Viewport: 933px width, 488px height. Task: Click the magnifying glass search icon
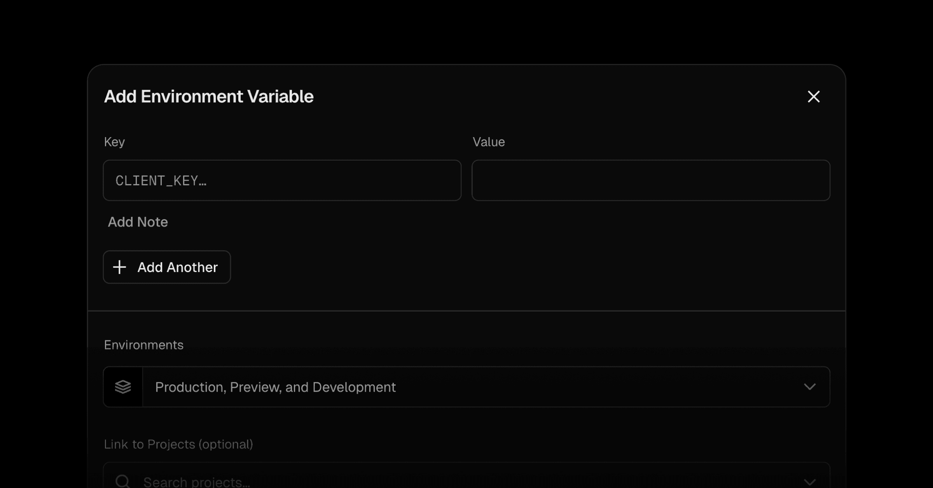click(123, 481)
